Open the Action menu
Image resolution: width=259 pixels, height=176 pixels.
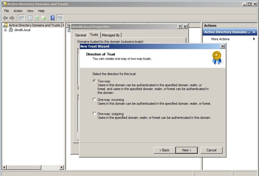pos(18,11)
